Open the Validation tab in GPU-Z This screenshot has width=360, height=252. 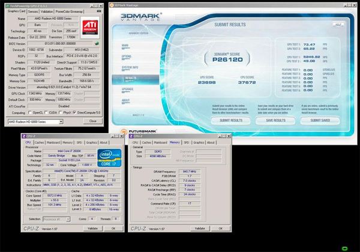click(x=47, y=11)
